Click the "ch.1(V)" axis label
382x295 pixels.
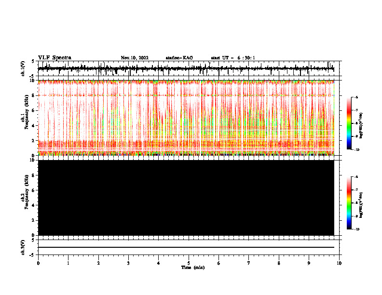pyautogui.click(x=23, y=68)
